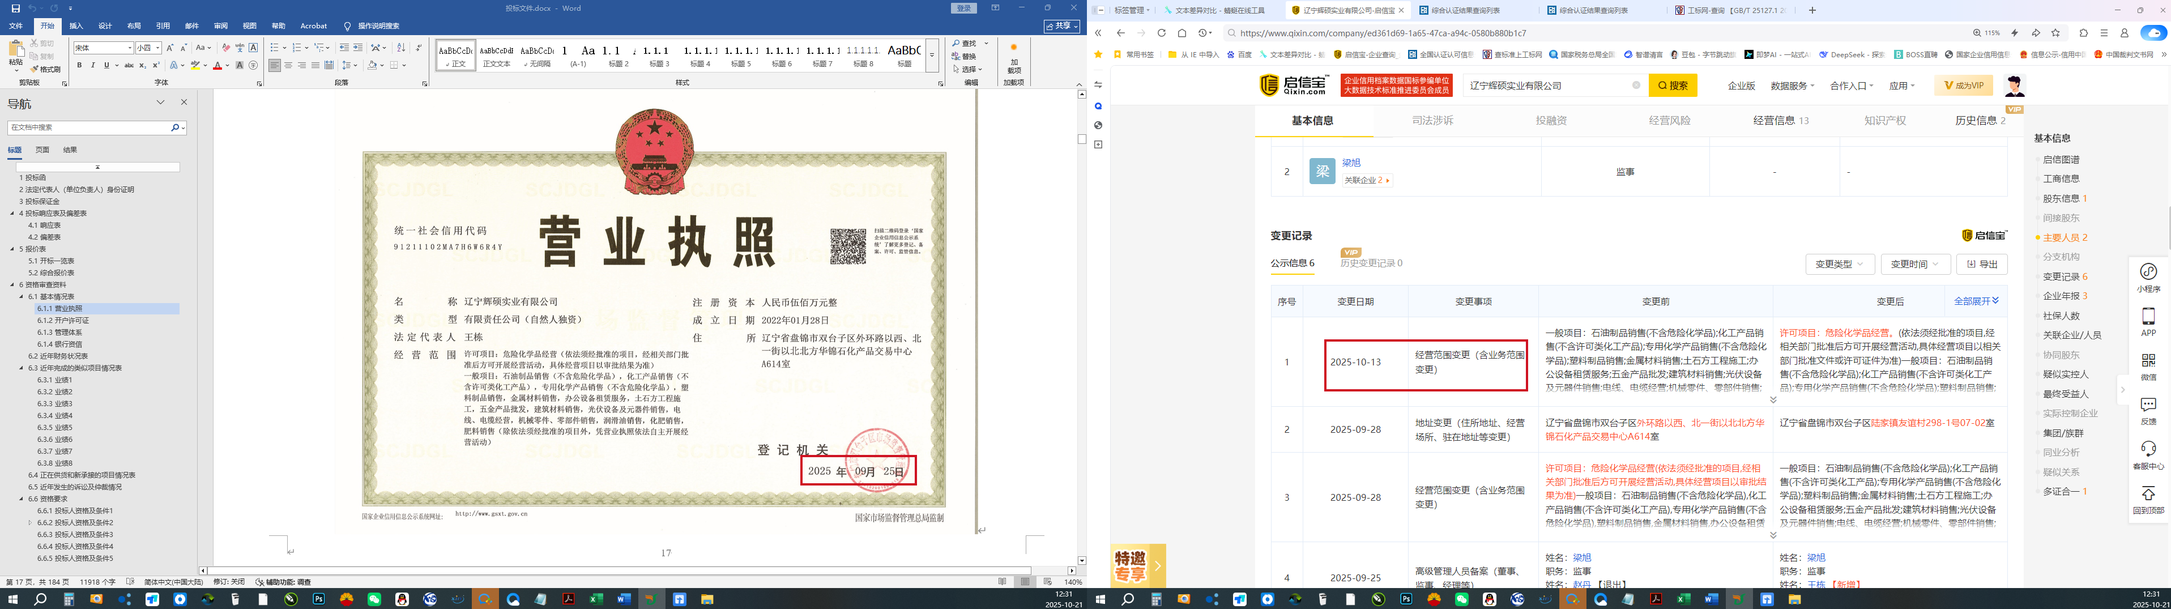Apply superscript formatting in Word
The image size is (2171, 609).
click(156, 65)
